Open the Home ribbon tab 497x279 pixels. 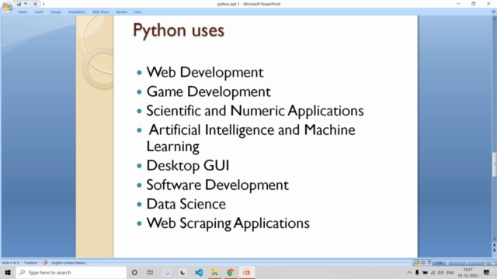[x=23, y=12]
